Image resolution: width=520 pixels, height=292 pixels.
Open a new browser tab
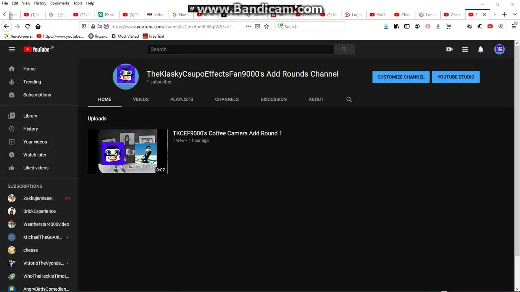pos(504,15)
